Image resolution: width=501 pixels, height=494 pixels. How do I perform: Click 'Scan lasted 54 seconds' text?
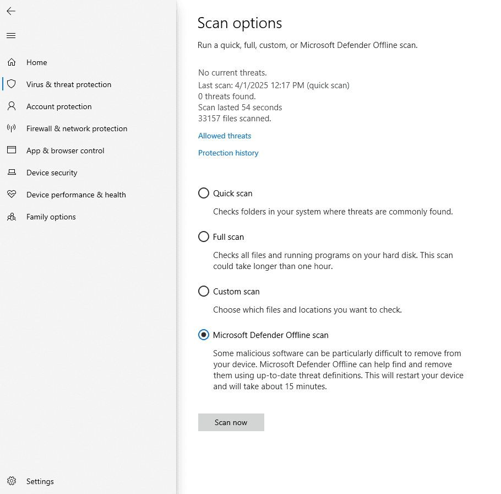tap(240, 108)
